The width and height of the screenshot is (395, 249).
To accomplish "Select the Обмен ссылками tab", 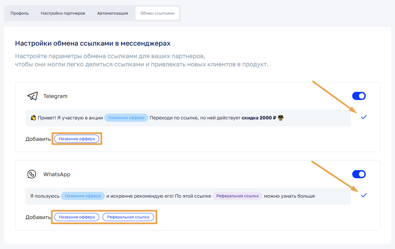I will (157, 13).
